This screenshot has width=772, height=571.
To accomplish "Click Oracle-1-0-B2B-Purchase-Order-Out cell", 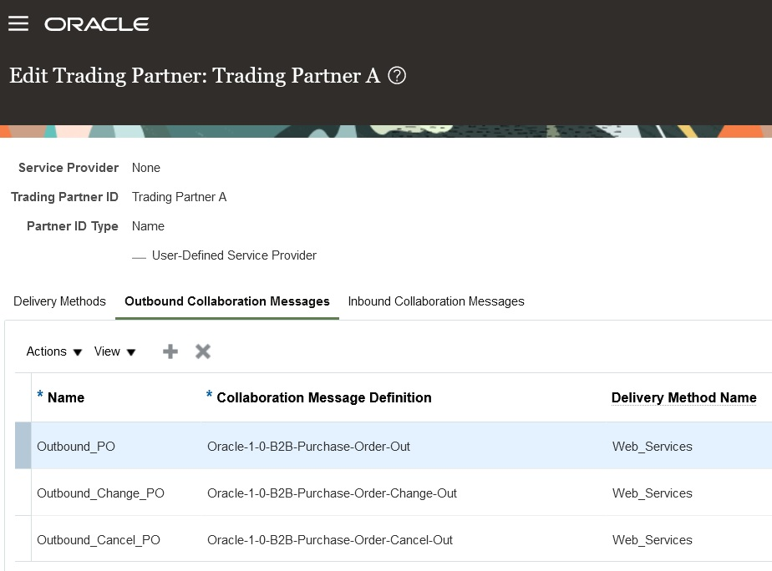I will click(308, 446).
